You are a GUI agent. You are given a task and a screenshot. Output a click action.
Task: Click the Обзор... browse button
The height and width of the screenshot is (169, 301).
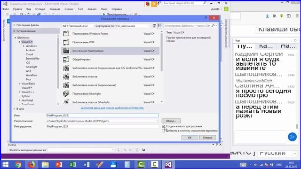pyautogui.click(x=171, y=121)
